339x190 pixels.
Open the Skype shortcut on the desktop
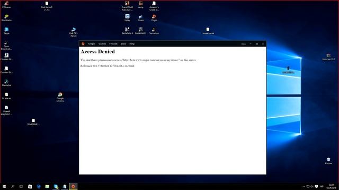[x=6, y=31]
